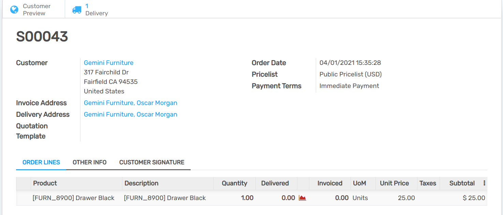The width and height of the screenshot is (503, 215).
Task: Open the Customer Signature tab
Action: point(152,162)
